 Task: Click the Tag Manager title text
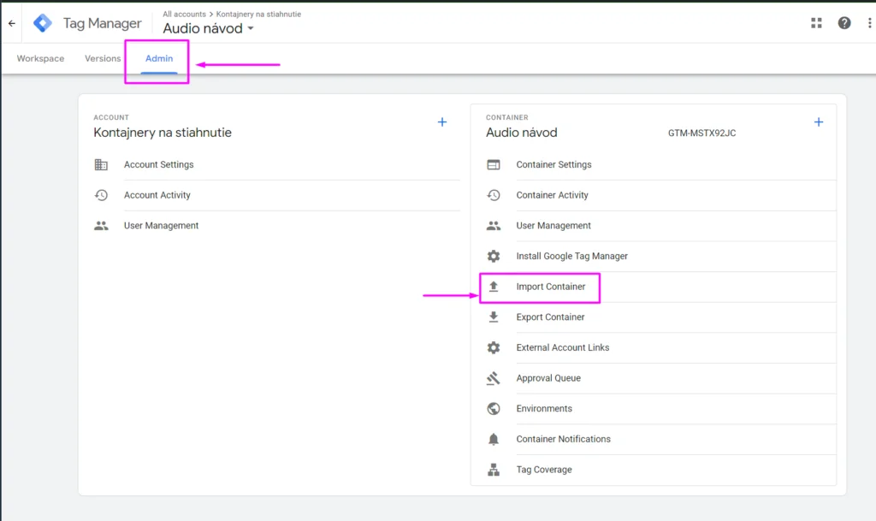coord(103,23)
